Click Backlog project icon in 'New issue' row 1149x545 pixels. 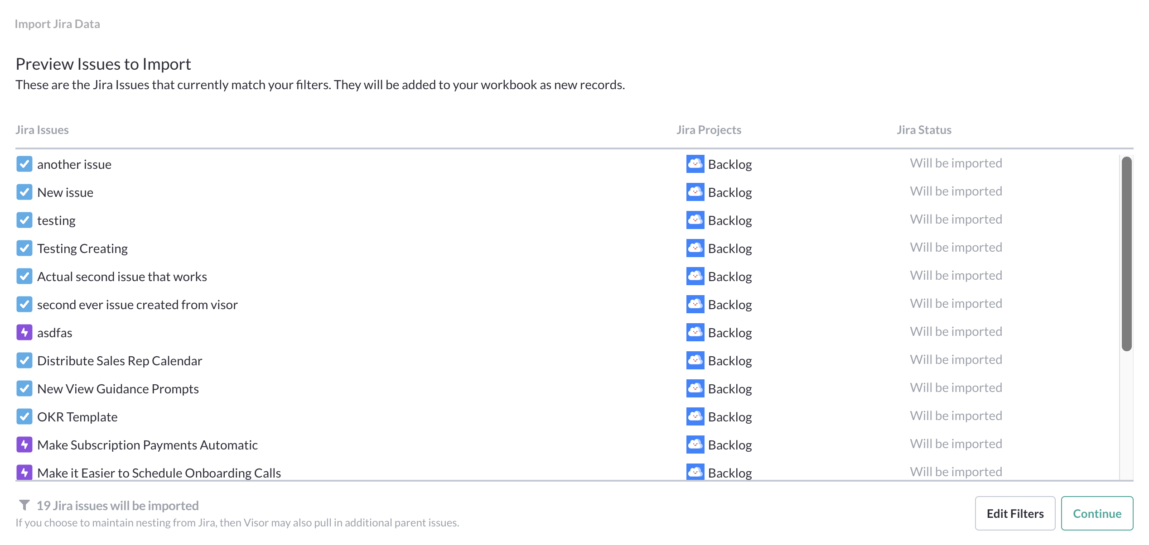pyautogui.click(x=695, y=192)
